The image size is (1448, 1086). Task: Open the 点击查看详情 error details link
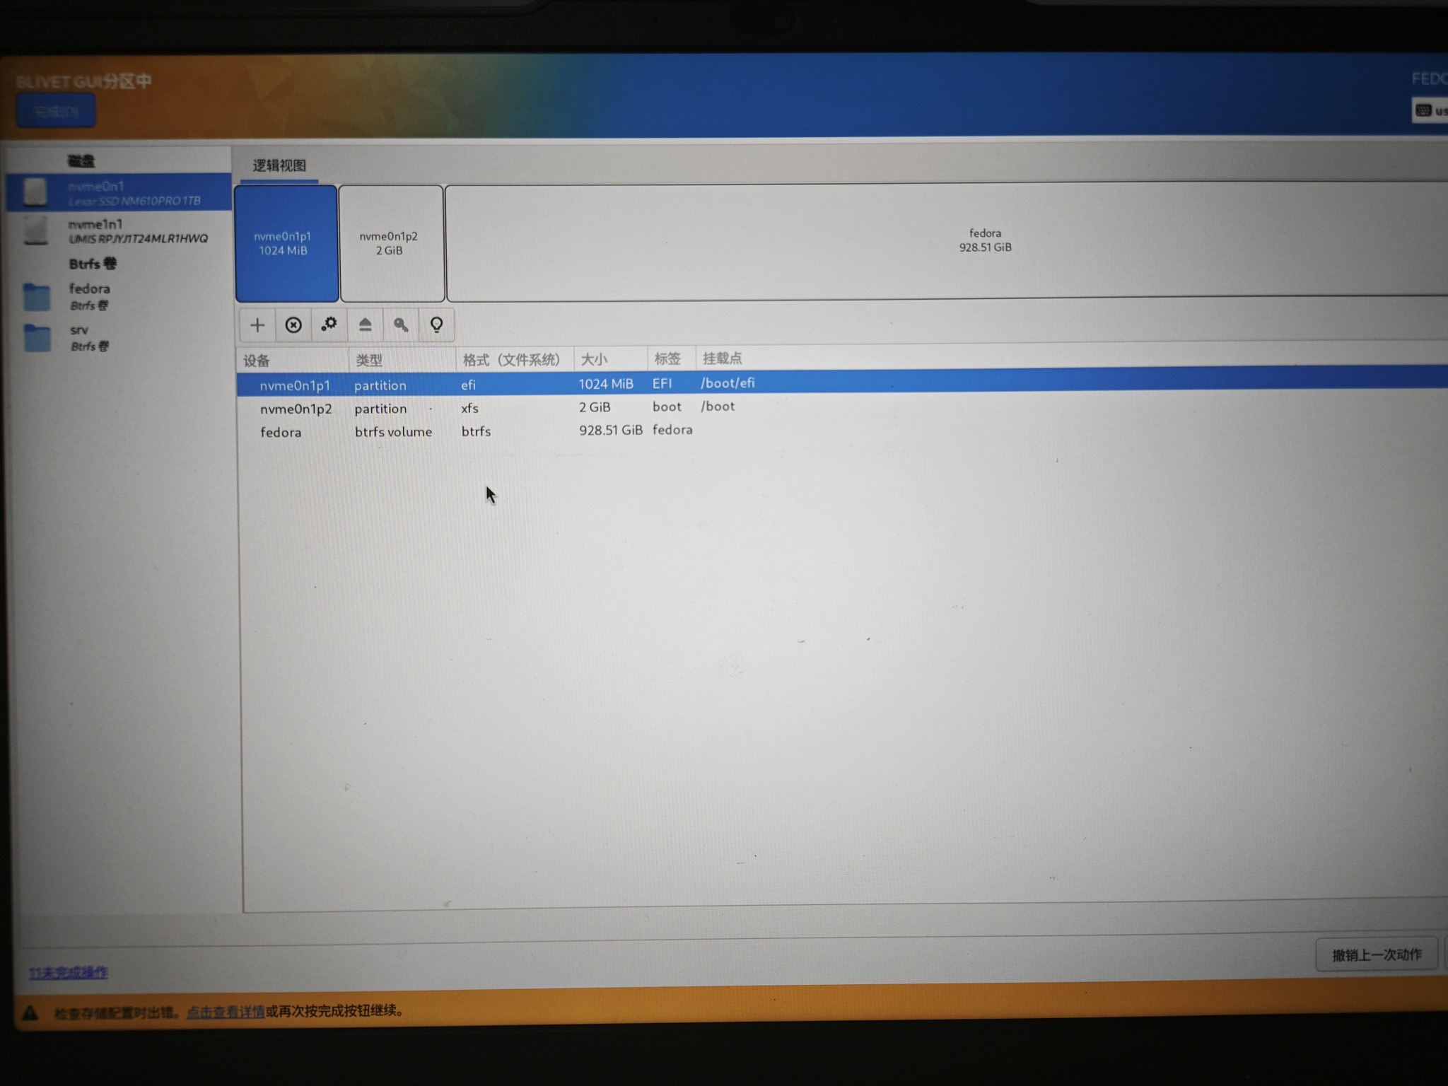pyautogui.click(x=226, y=1012)
